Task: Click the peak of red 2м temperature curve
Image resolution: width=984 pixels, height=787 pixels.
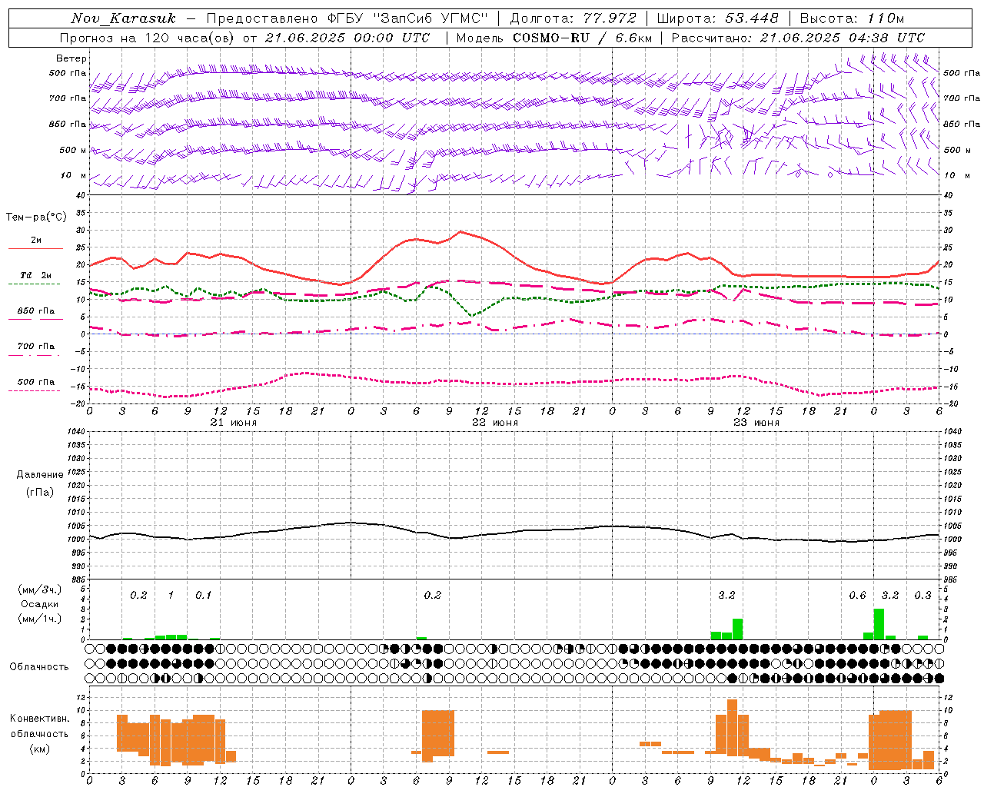Action: (460, 231)
